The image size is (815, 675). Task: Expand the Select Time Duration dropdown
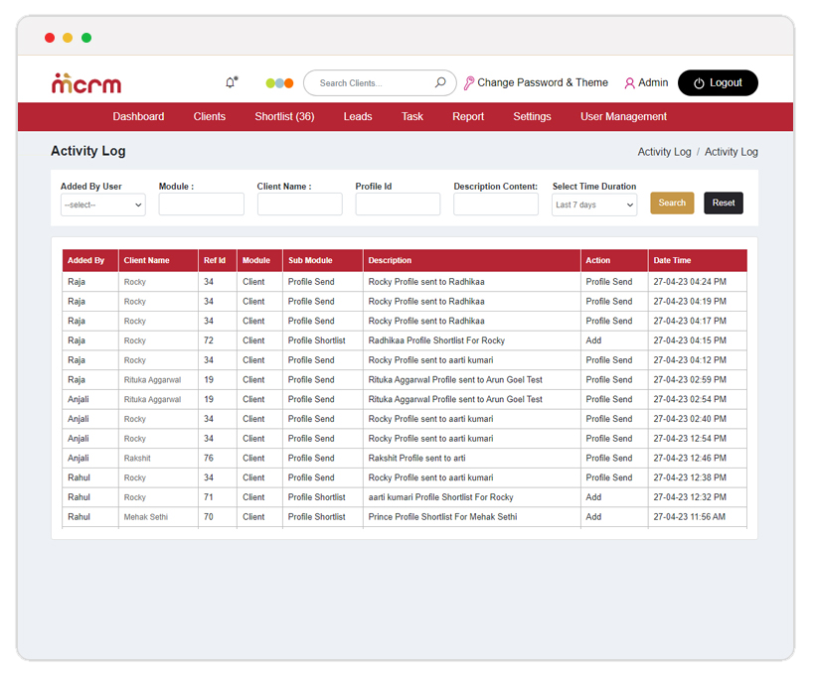[x=594, y=204]
